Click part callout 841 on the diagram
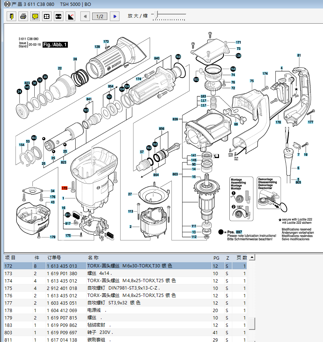 (x=89, y=99)
